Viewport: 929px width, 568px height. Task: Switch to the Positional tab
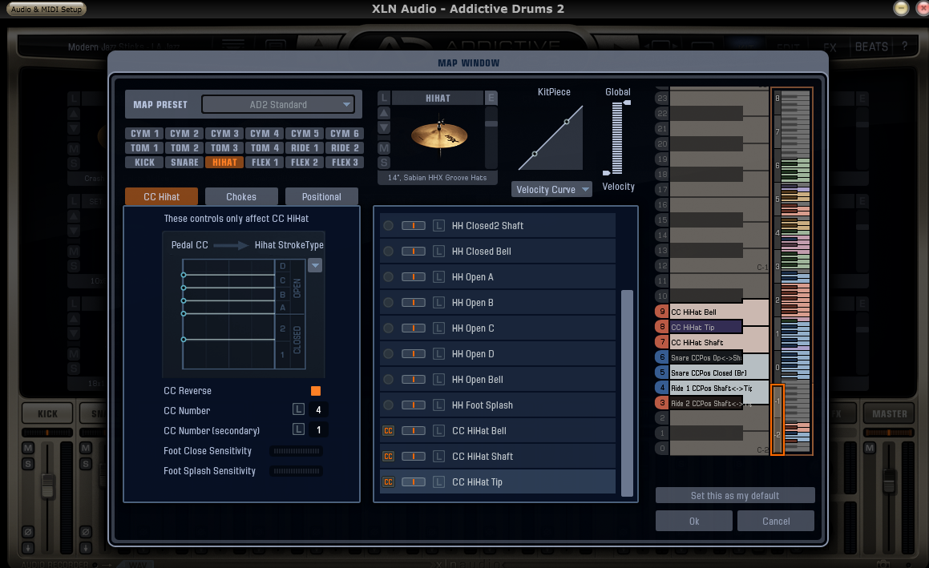coord(321,196)
